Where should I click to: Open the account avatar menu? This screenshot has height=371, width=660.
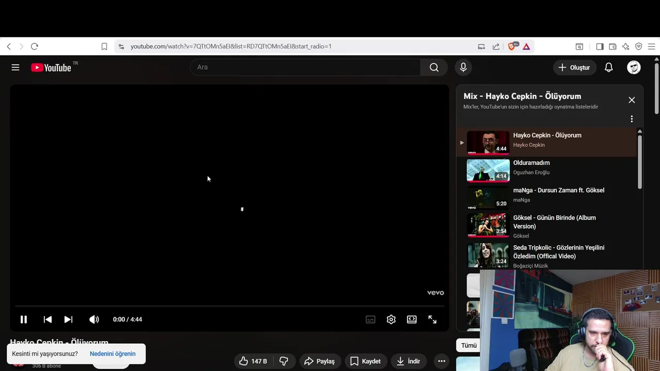click(634, 68)
